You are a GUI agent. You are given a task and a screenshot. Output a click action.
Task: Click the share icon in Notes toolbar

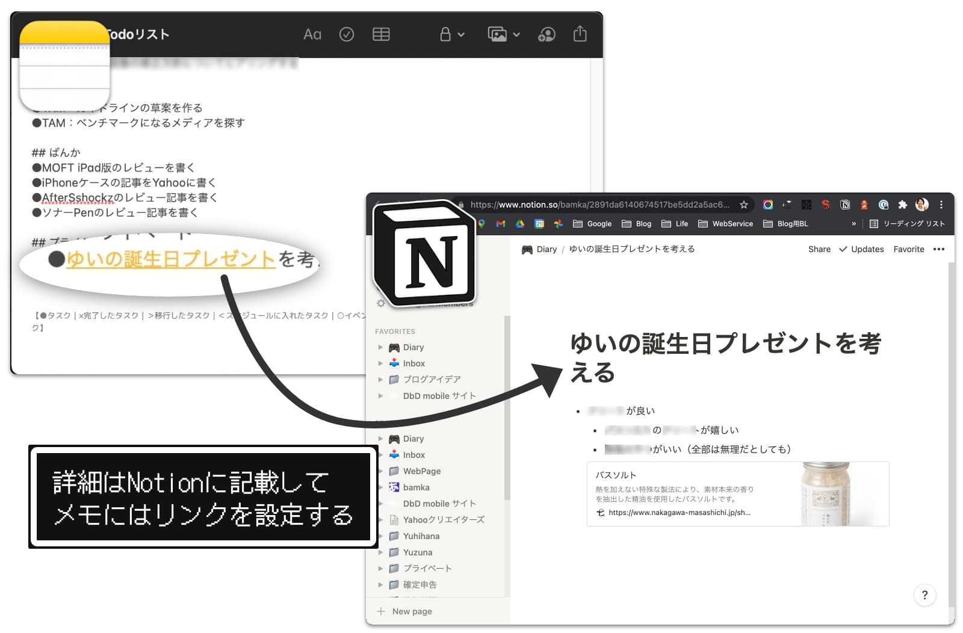[x=580, y=34]
